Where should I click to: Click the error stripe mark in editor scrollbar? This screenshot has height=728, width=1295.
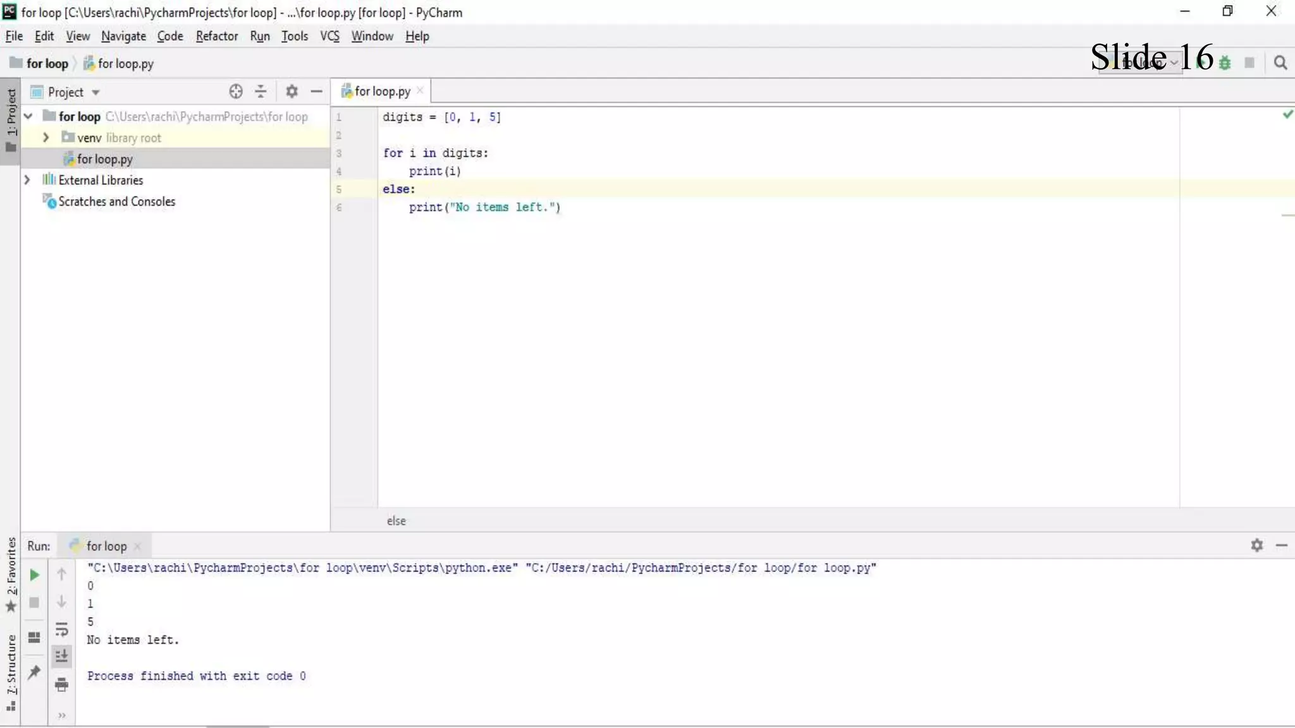pos(1288,215)
